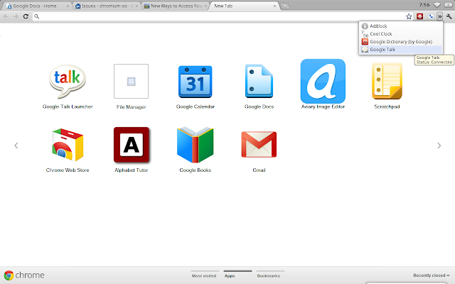The height and width of the screenshot is (284, 455).
Task: Open Google Books app
Action: (x=196, y=145)
